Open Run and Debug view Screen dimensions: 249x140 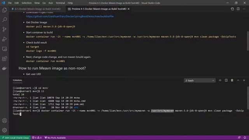tap(4, 39)
